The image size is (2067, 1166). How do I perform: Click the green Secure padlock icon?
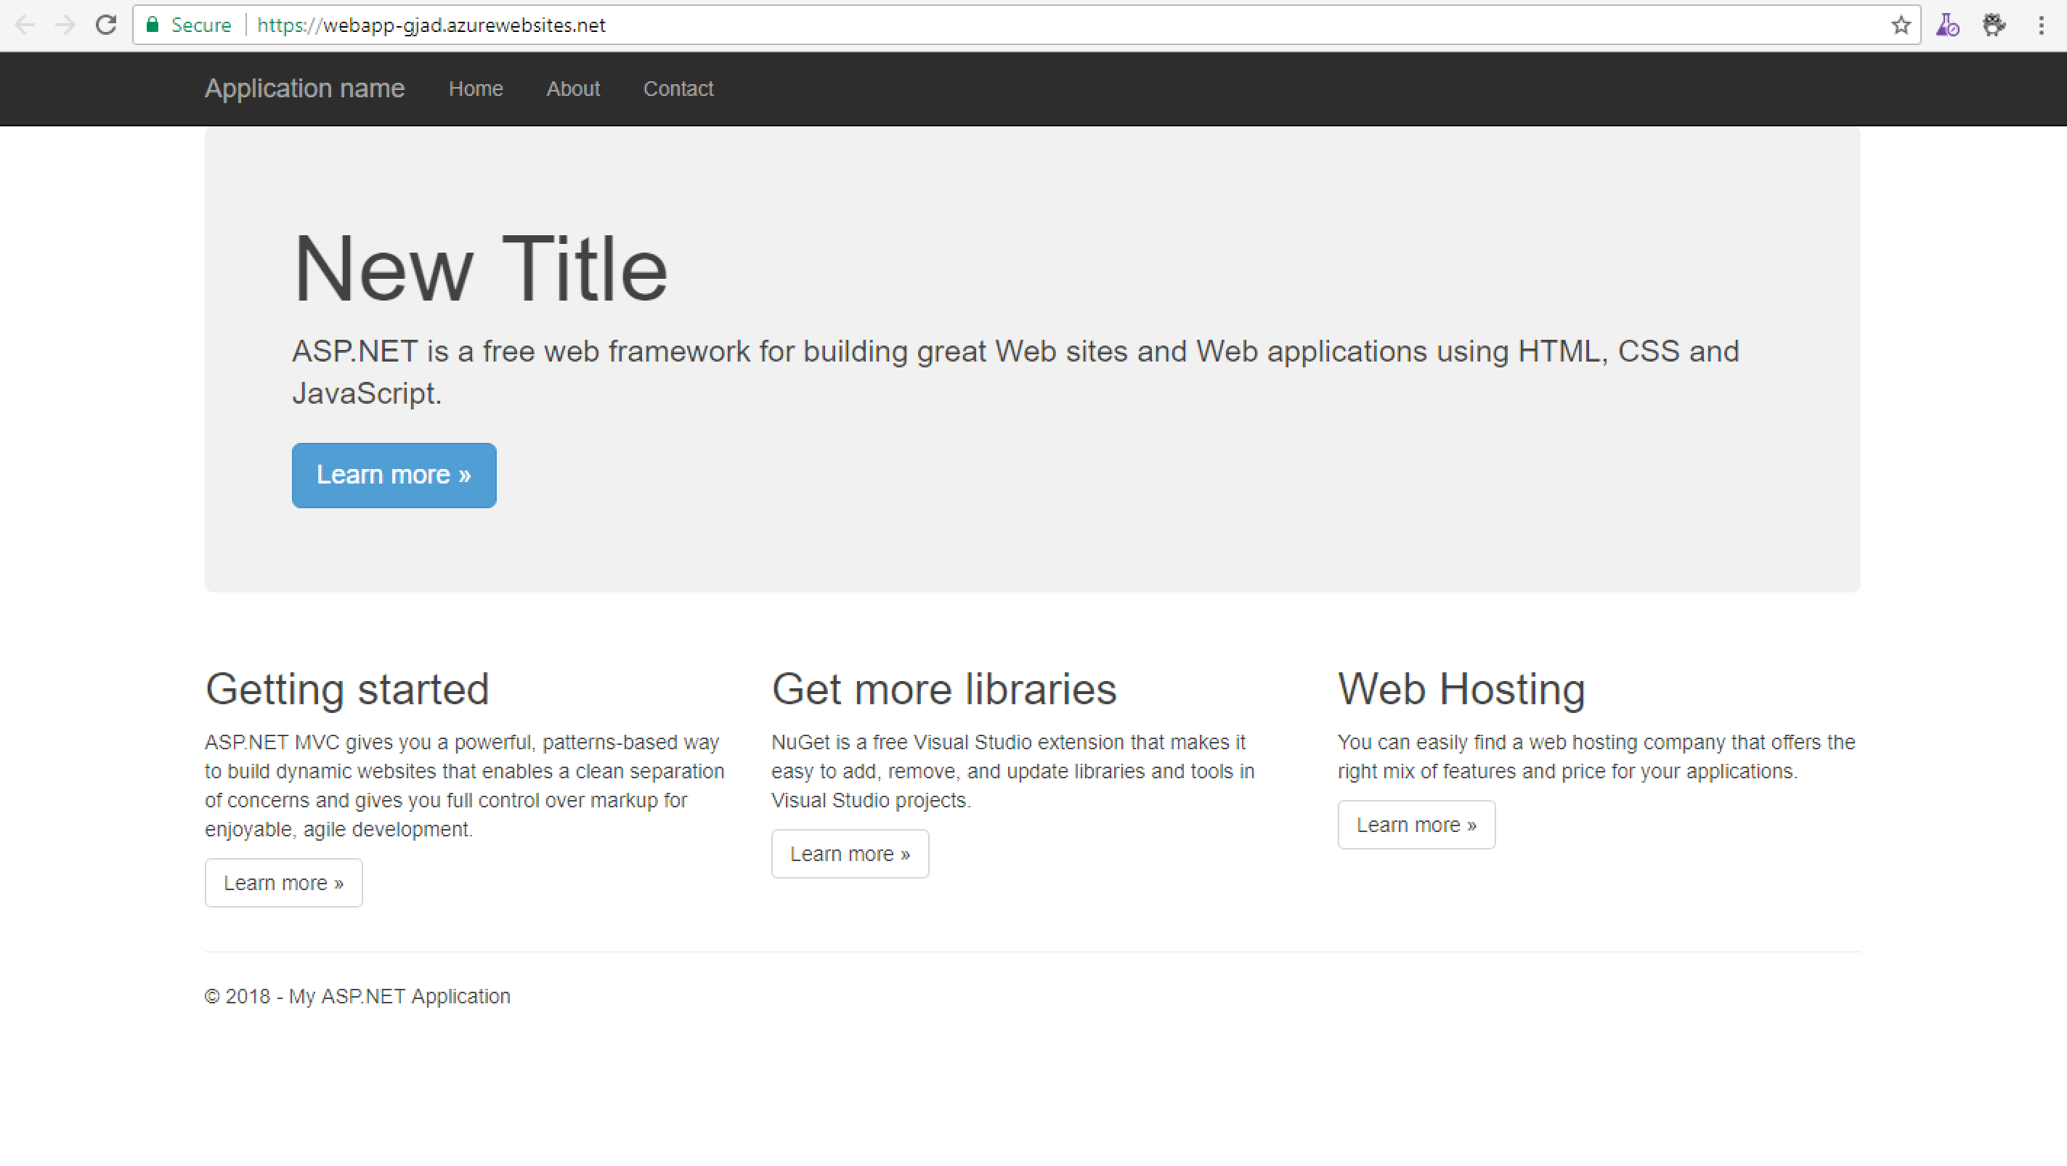(x=153, y=25)
